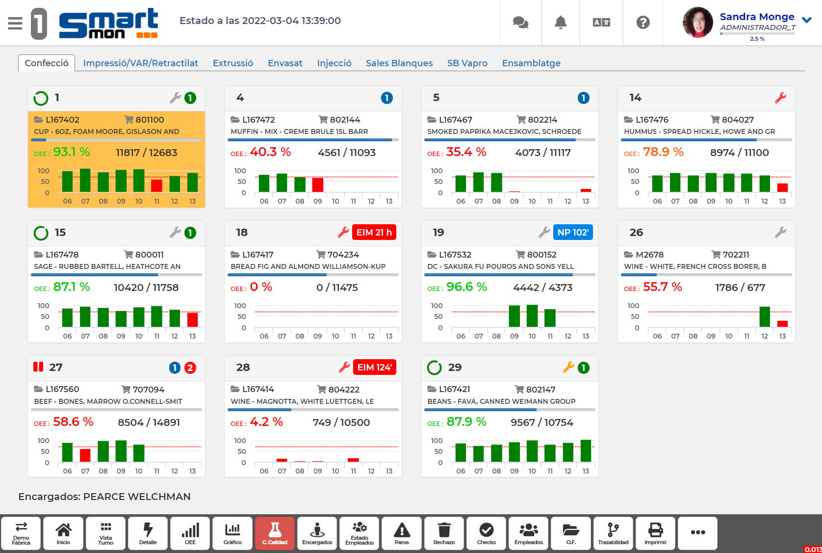Open the Vista Turno shift view

click(105, 533)
